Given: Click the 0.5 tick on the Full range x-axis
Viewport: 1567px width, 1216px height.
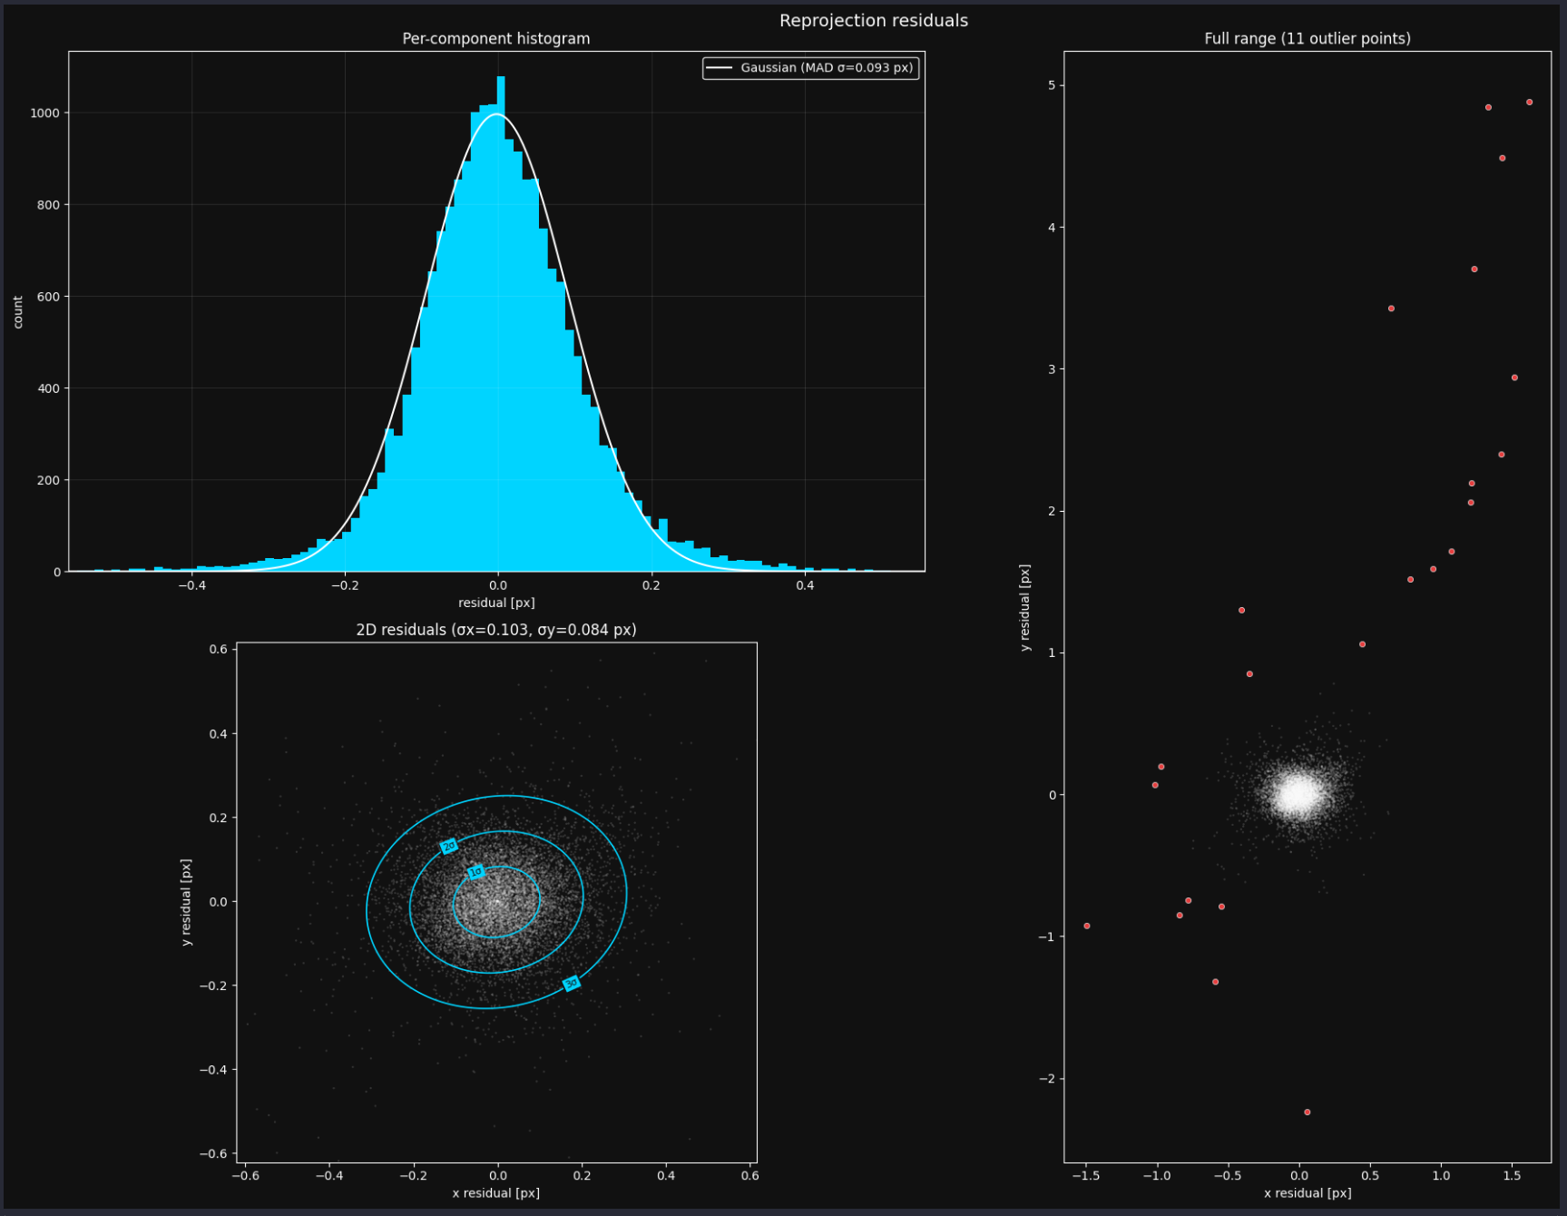Looking at the screenshot, I should 1370,1176.
